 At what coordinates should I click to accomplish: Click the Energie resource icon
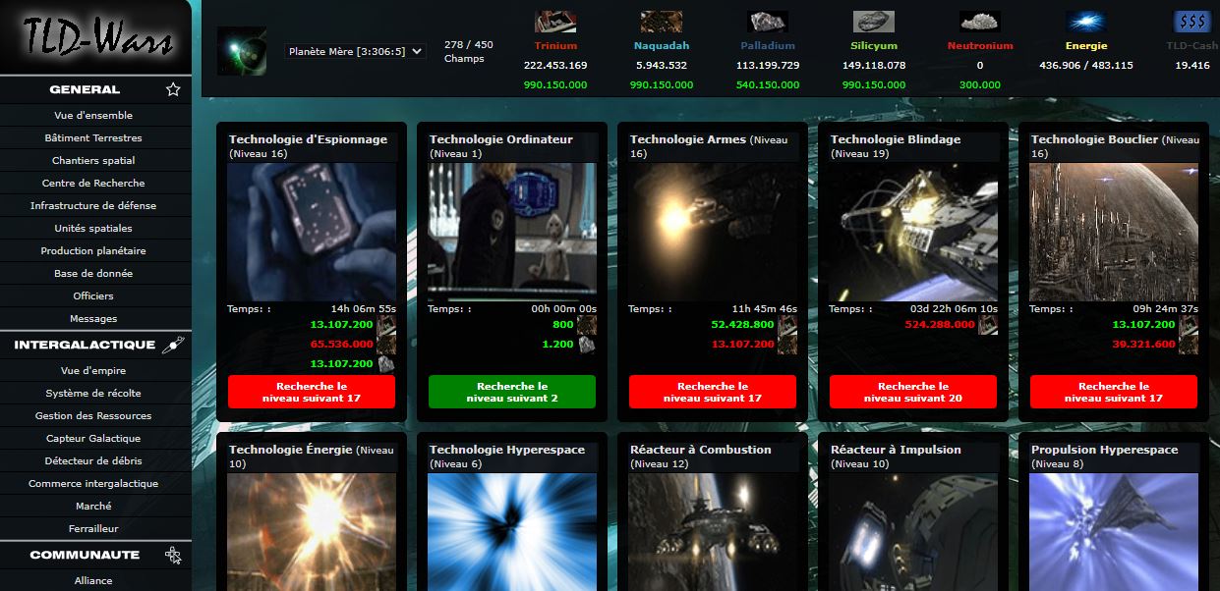[1085, 22]
